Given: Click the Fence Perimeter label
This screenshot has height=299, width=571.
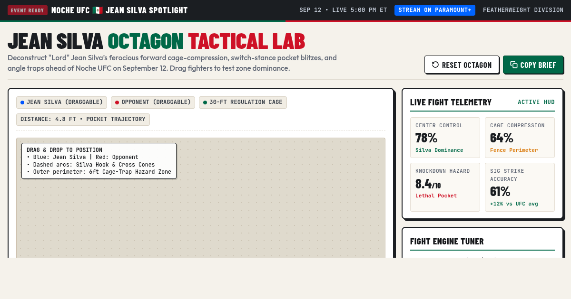Looking at the screenshot, I should [514, 150].
